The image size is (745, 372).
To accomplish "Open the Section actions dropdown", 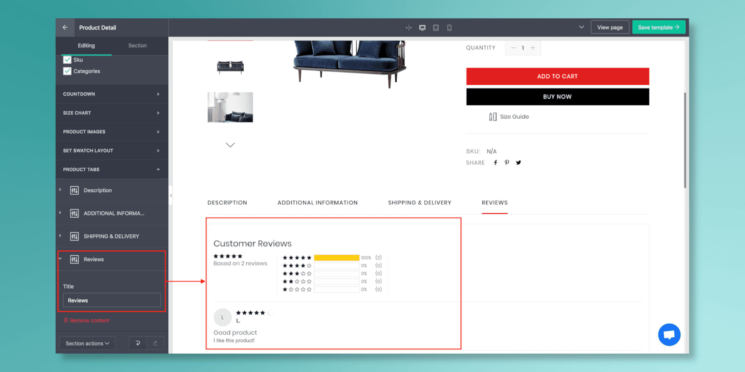I will click(x=87, y=343).
